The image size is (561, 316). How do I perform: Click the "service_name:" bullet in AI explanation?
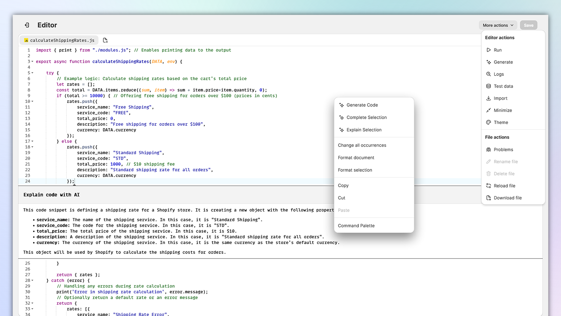click(53, 220)
